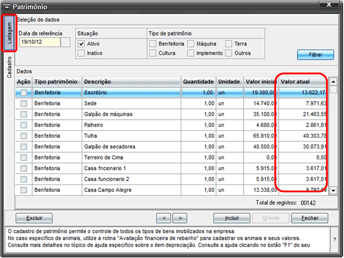Click the 7.971,63 current value cell

coord(304,103)
